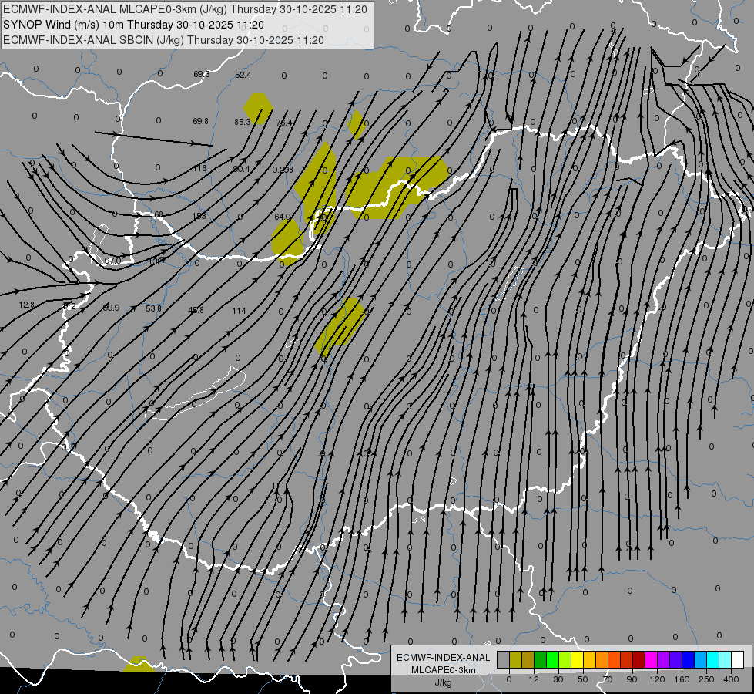Select the bright green legend swatch
This screenshot has width=754, height=694.
pos(552,660)
